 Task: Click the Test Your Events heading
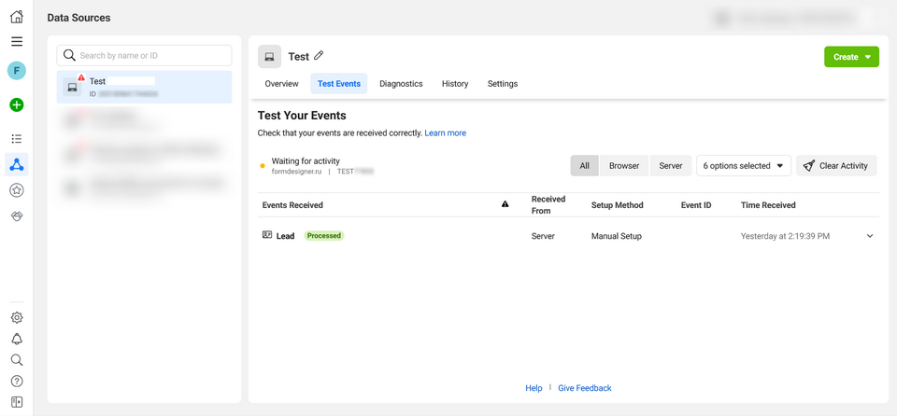point(302,116)
